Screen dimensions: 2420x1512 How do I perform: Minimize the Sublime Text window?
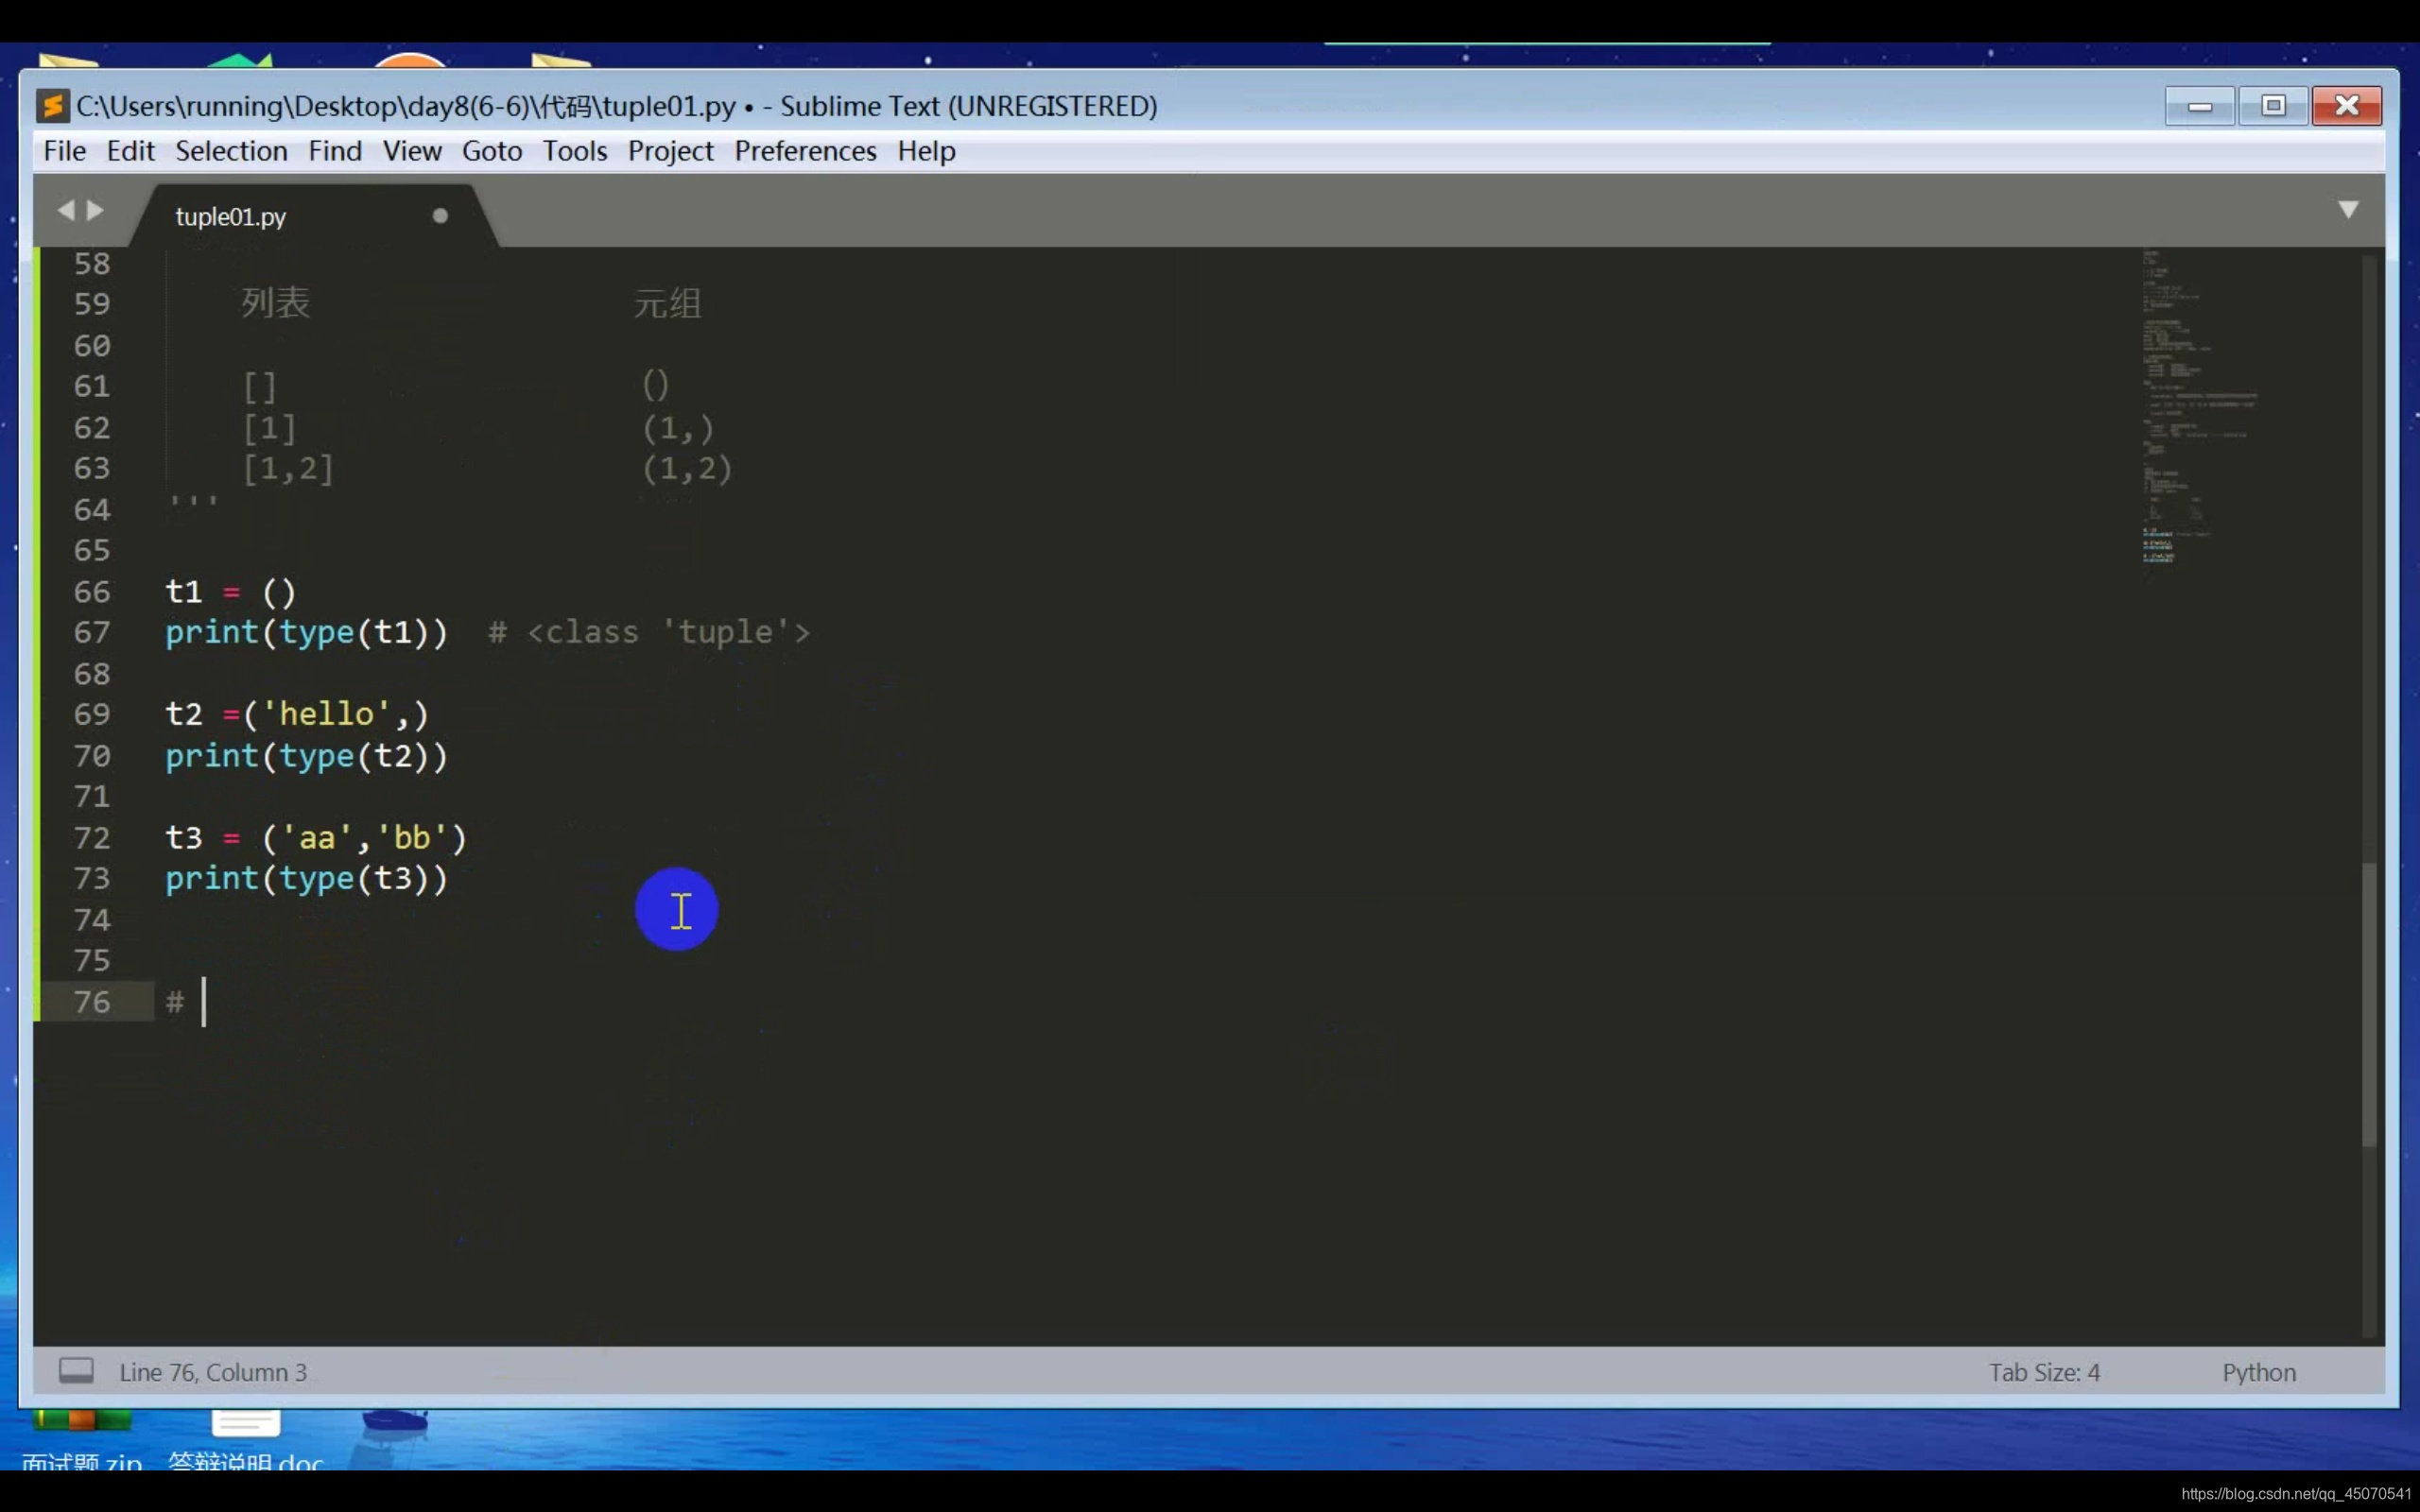point(2199,106)
